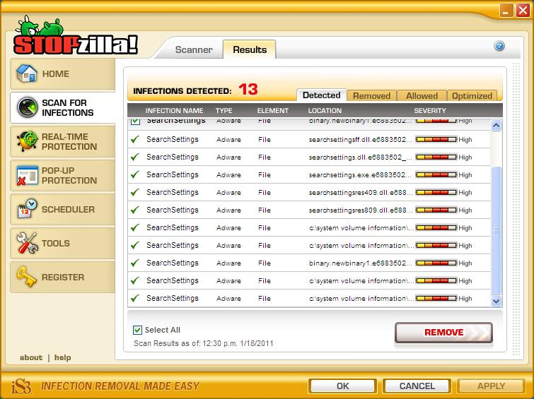534x399 pixels.
Task: Uncheck the searchsettings.dll row checkmark
Action: point(135,157)
